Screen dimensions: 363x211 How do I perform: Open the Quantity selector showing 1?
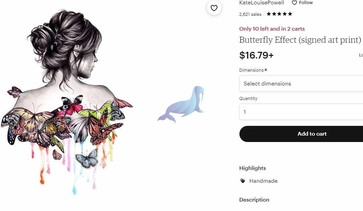tap(301, 112)
